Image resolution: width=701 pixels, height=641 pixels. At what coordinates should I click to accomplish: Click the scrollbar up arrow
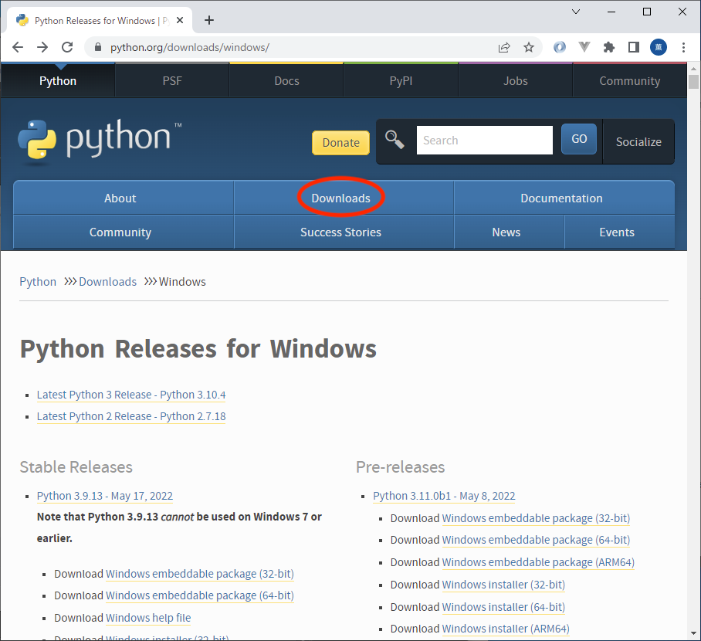(x=693, y=69)
